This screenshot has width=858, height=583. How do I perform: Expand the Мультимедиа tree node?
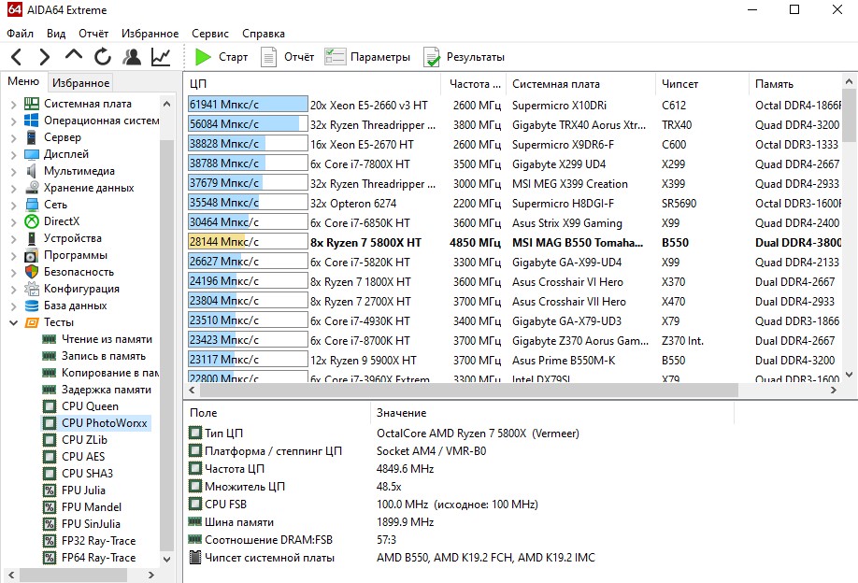13,171
